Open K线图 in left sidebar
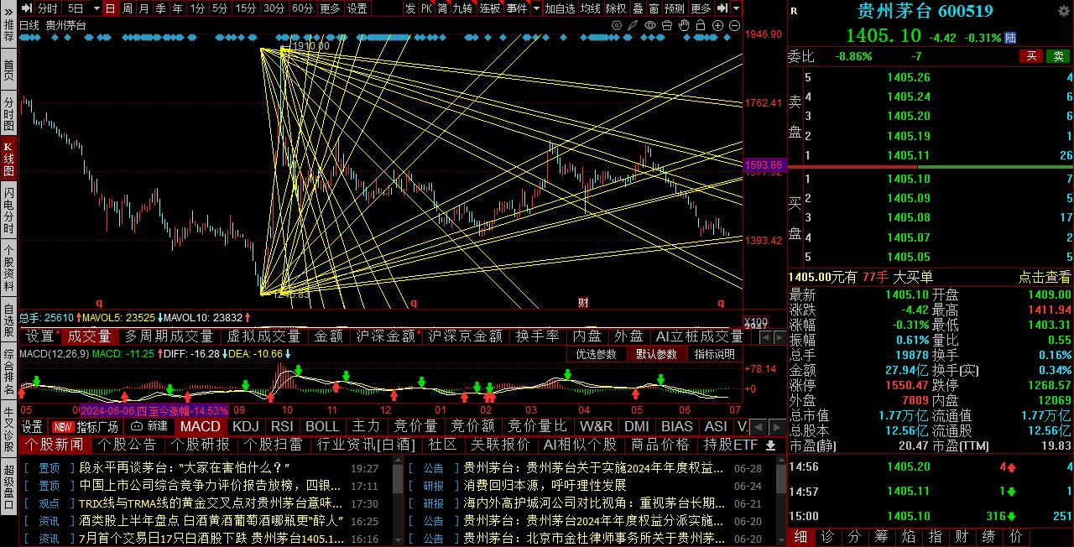Screen dimensions: 1074x547 coord(8,159)
